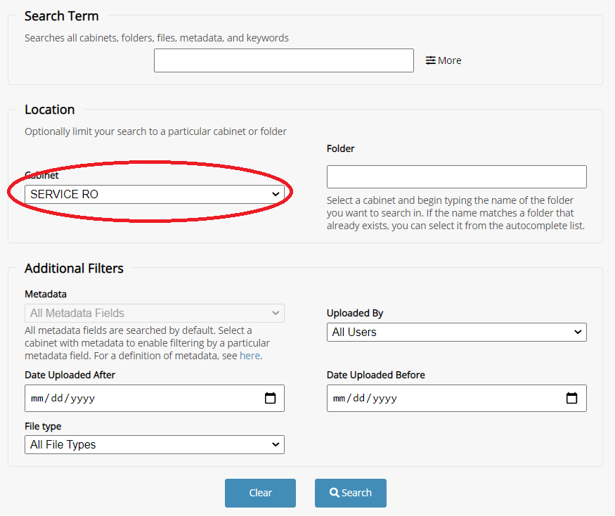Open the More search options link
This screenshot has height=516, width=615.
coord(449,60)
